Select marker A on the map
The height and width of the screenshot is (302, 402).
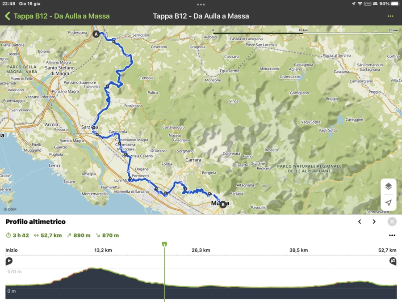pyautogui.click(x=96, y=34)
